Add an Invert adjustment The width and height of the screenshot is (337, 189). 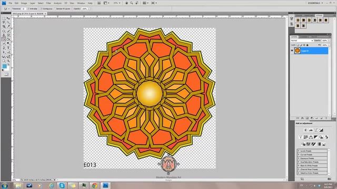(x=303, y=144)
